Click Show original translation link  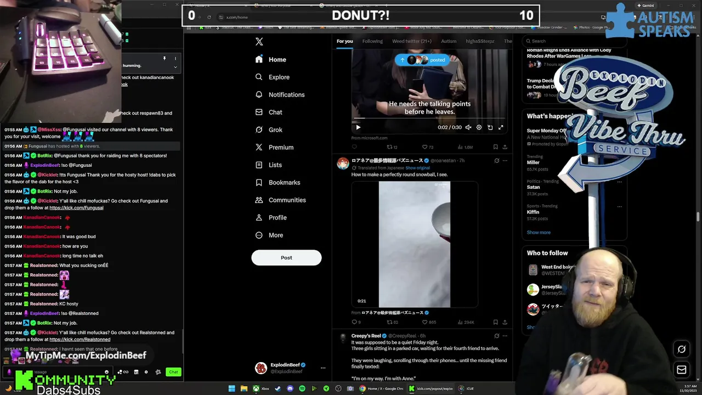pyautogui.click(x=418, y=168)
